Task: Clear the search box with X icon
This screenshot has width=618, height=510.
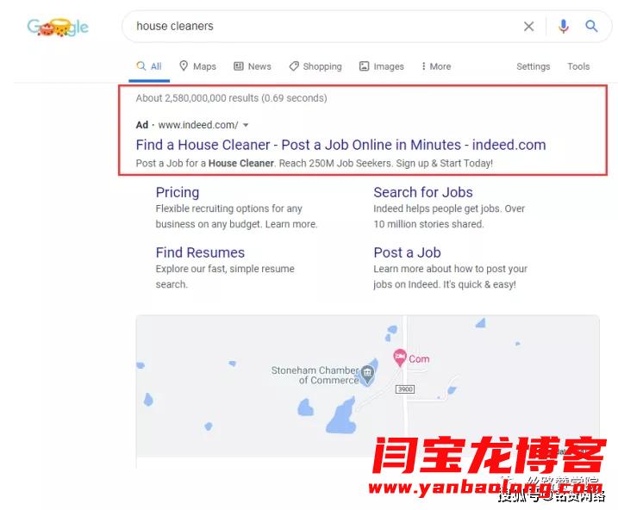Action: (528, 27)
